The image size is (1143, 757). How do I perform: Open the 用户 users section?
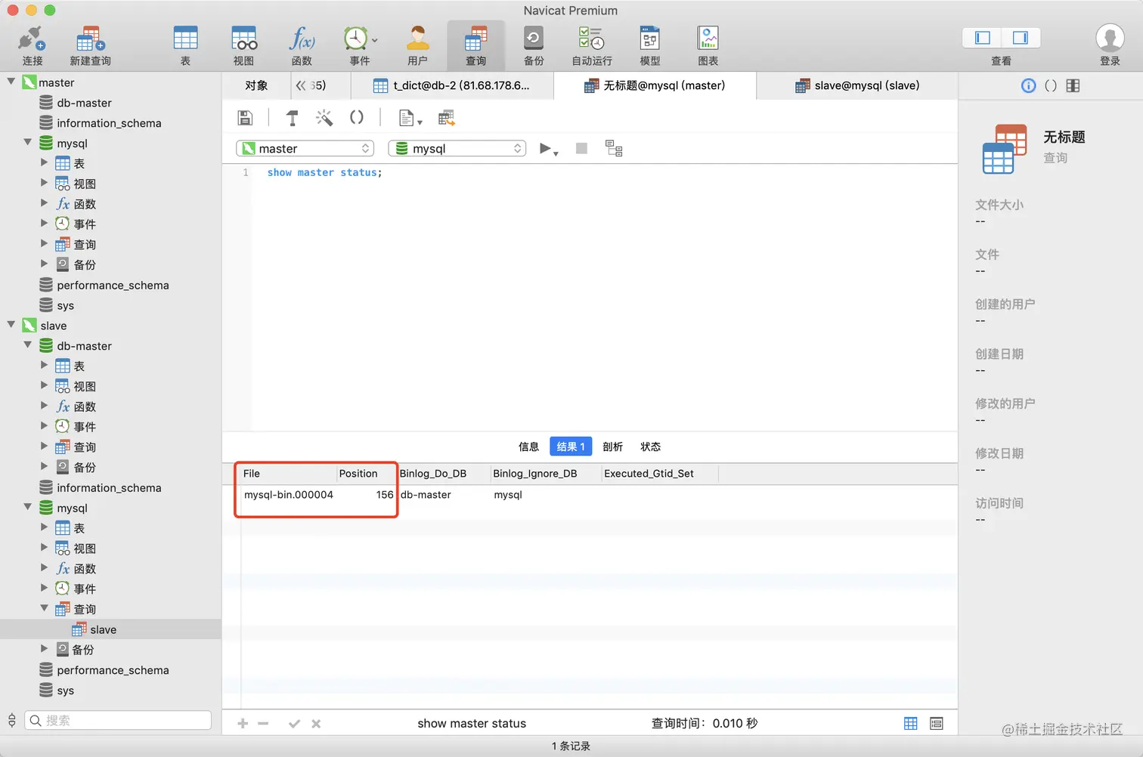click(417, 45)
